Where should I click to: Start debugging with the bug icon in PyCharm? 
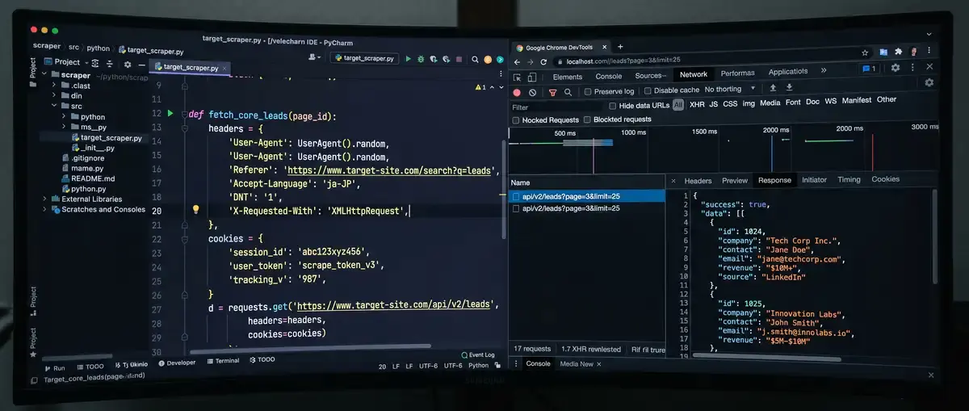421,59
